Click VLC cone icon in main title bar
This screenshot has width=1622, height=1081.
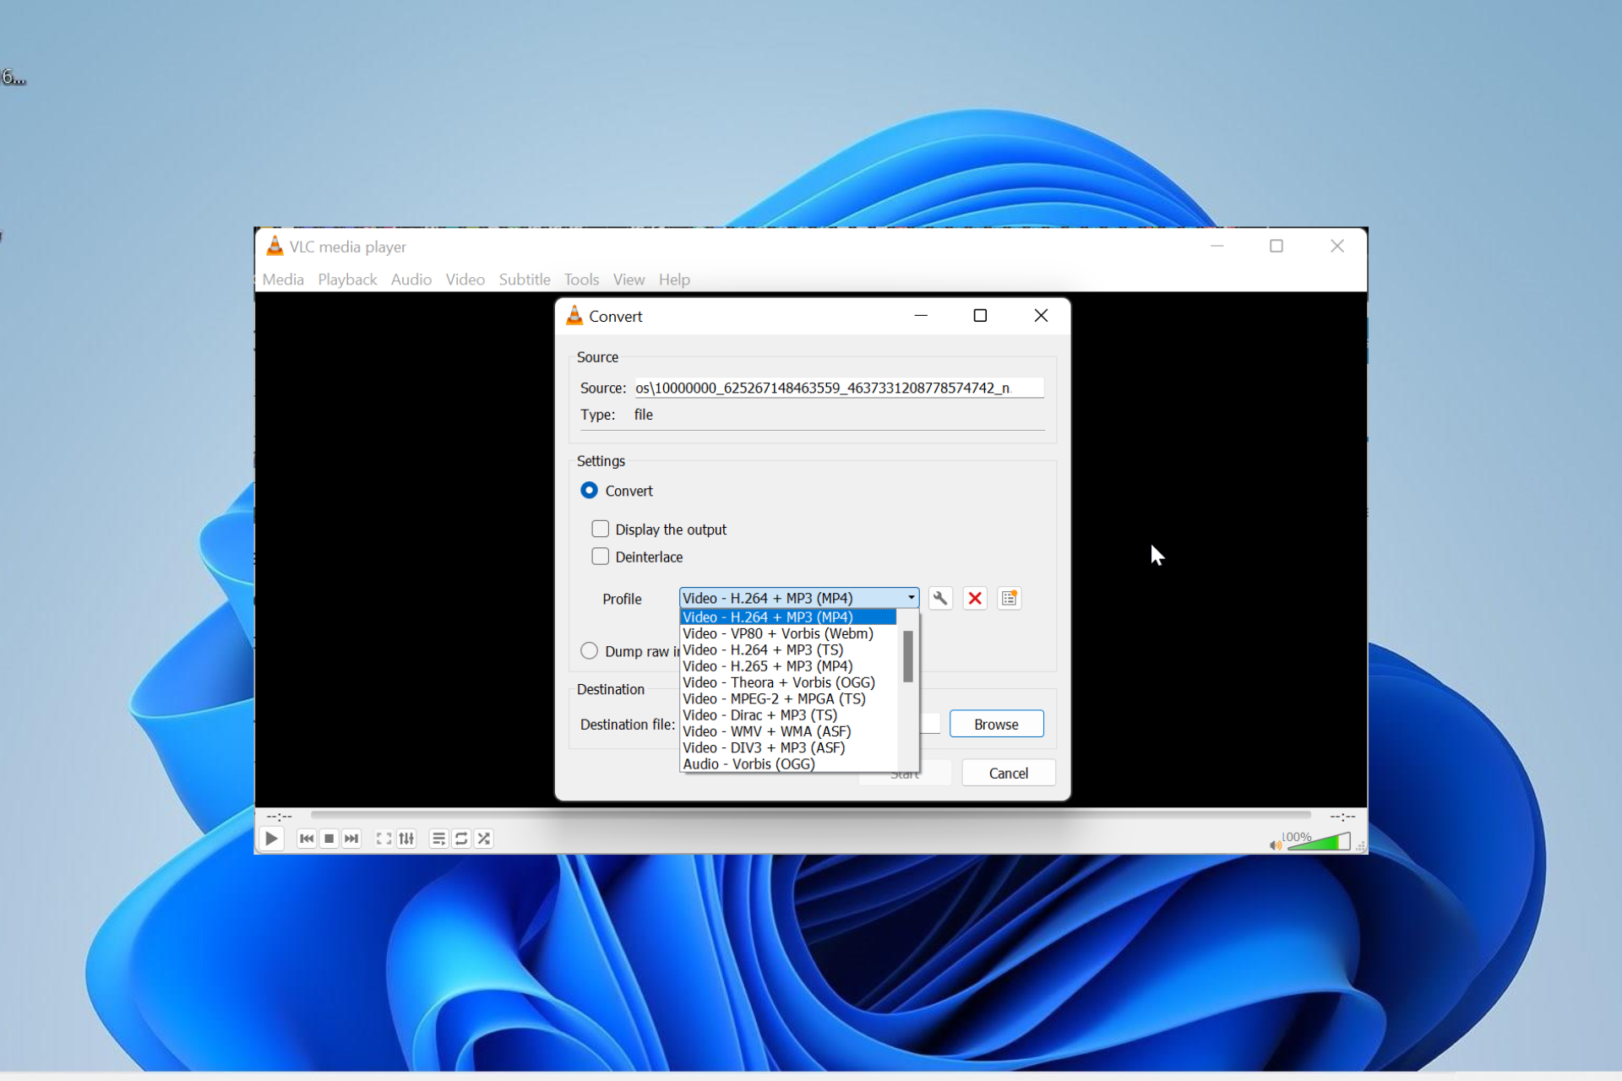point(275,247)
